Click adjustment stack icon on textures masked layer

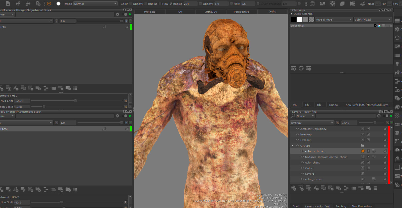pyautogui.click(x=374, y=157)
